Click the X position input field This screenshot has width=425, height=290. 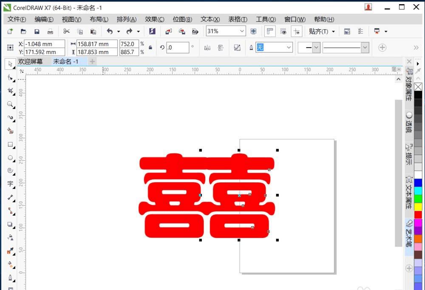coord(45,44)
